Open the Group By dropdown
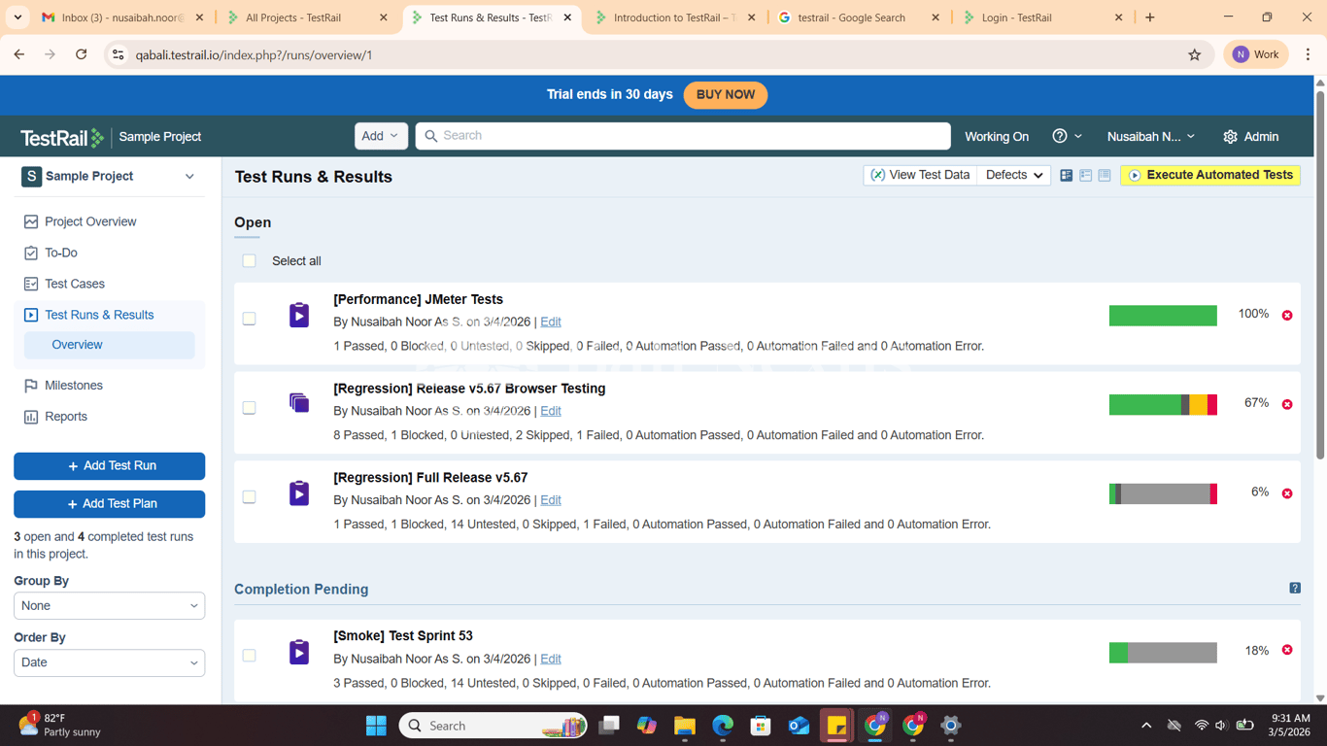Screen dimensions: 1327x746 (109, 605)
